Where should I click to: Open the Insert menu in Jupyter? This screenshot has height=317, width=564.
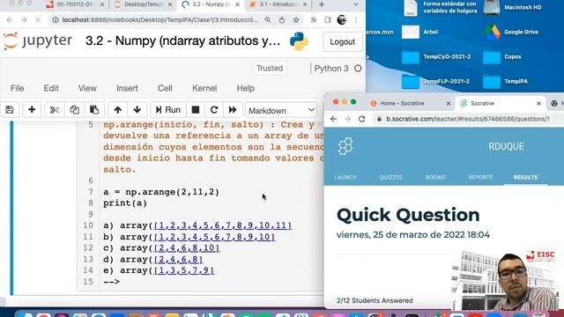pos(127,88)
